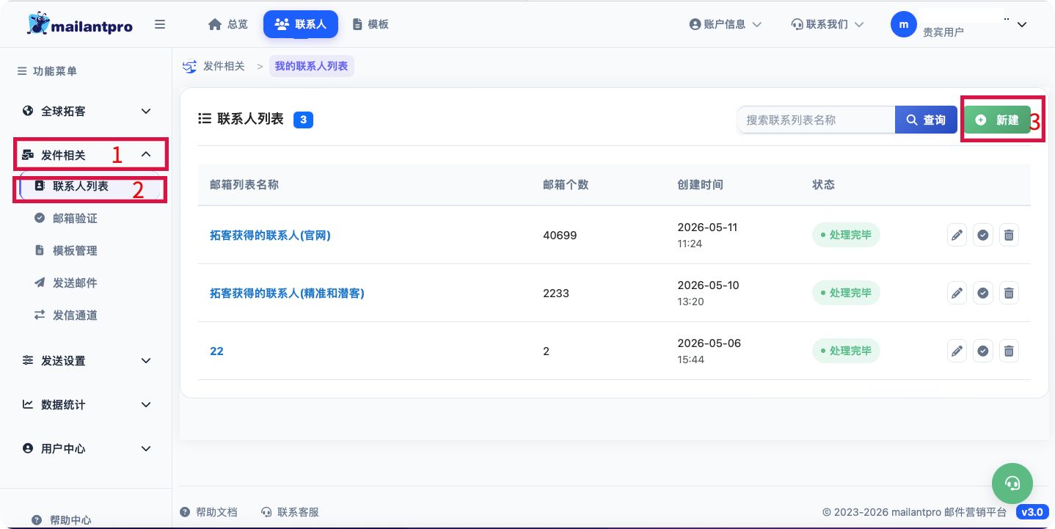Expand the 数据统计 menu section
Screen dimensions: 1055x529
pyautogui.click(x=87, y=405)
